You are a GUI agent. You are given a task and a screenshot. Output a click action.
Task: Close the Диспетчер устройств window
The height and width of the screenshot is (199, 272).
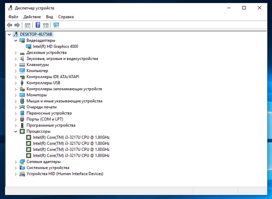tap(260, 8)
